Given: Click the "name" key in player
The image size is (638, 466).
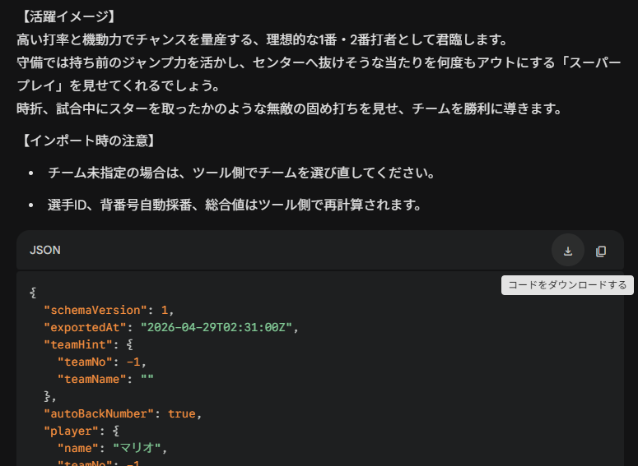Looking at the screenshot, I should 78,448.
